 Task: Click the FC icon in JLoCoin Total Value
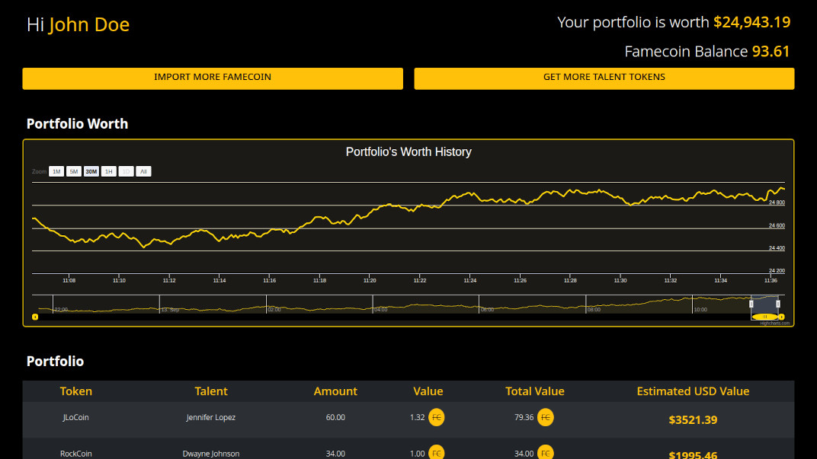click(546, 417)
